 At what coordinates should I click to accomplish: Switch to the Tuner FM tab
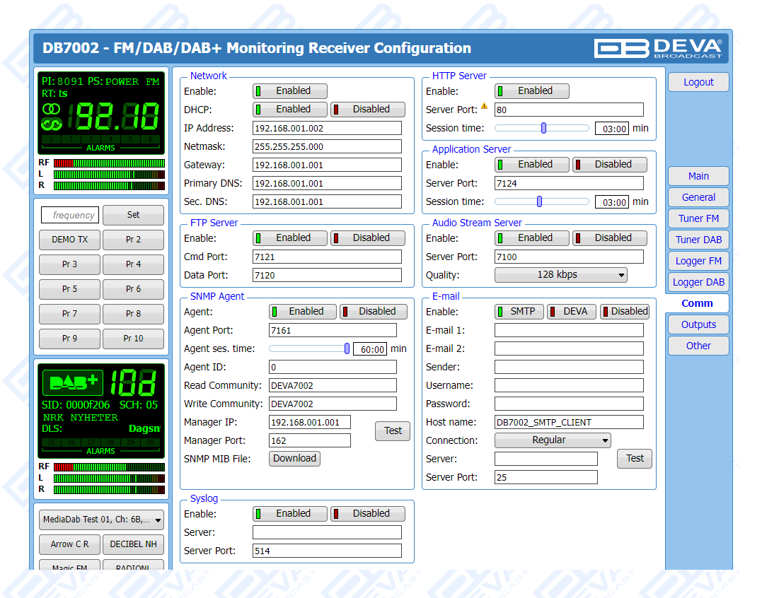point(698,218)
